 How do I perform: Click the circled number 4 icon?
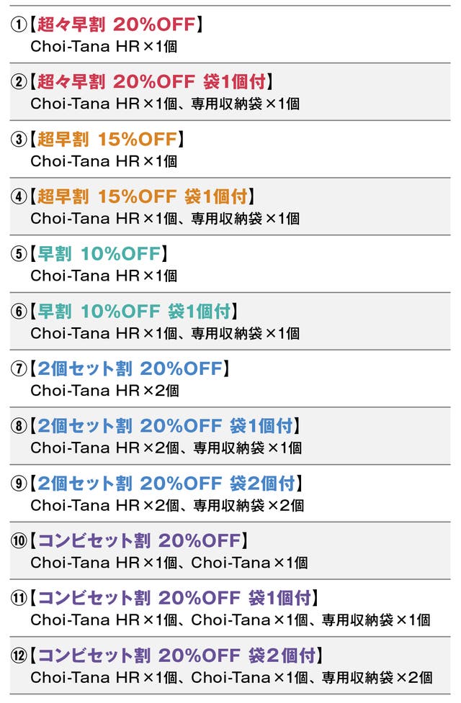pos(18,197)
